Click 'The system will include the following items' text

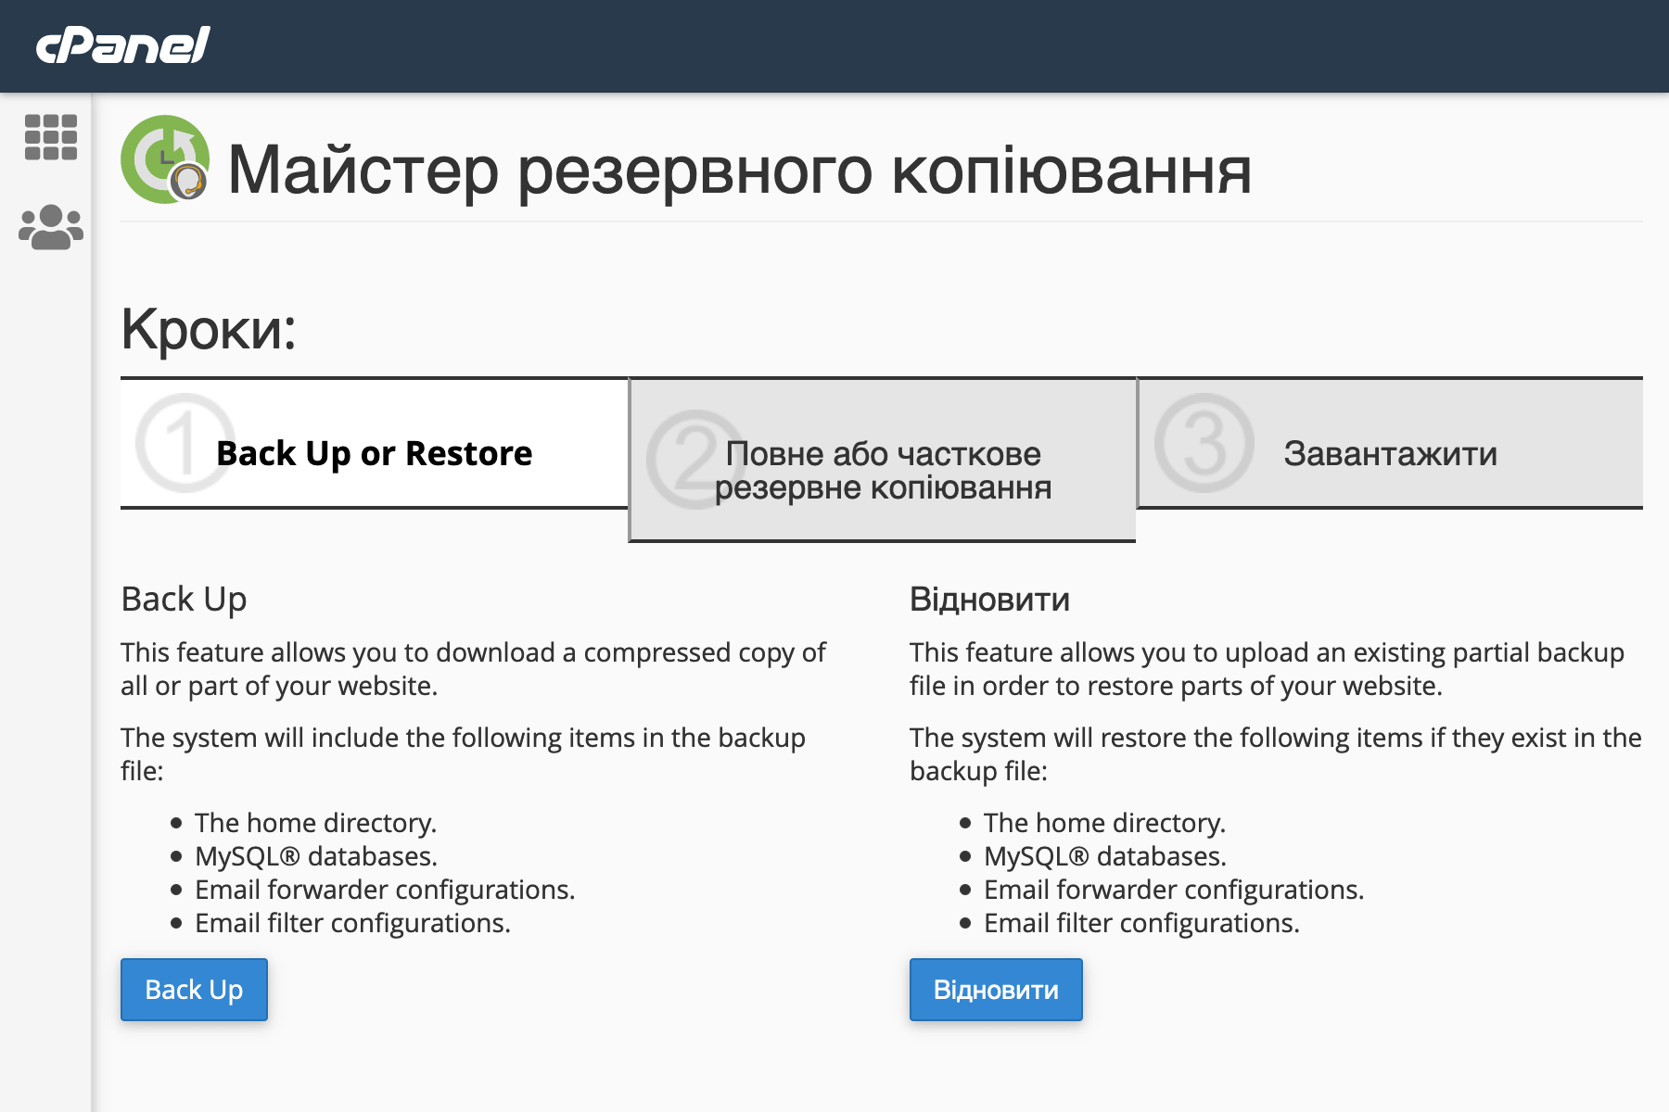(463, 754)
